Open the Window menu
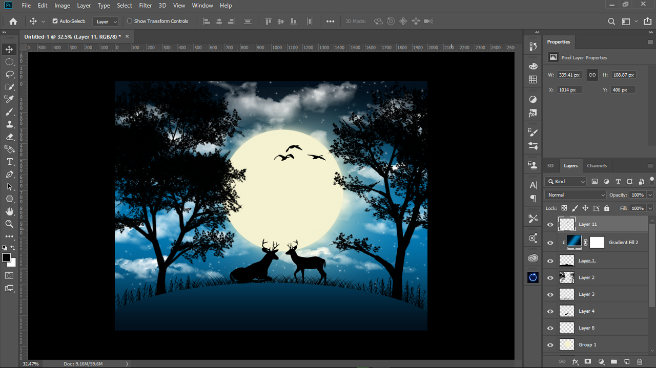The image size is (656, 368). point(202,6)
